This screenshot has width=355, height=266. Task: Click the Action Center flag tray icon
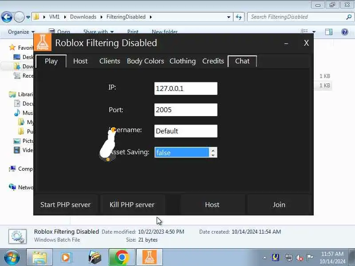(310, 257)
